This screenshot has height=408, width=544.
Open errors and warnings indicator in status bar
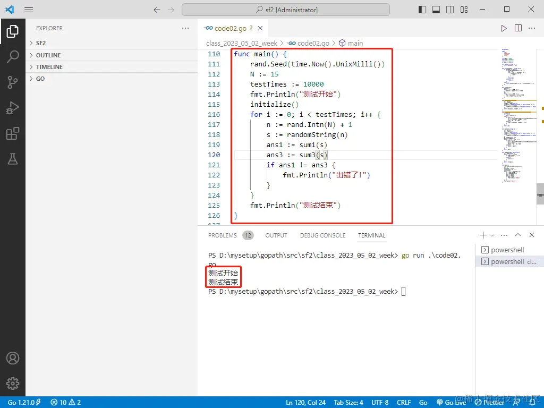(x=65, y=403)
